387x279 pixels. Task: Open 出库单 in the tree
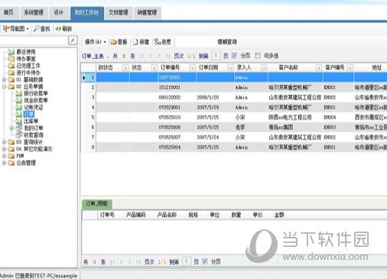[x=31, y=121]
